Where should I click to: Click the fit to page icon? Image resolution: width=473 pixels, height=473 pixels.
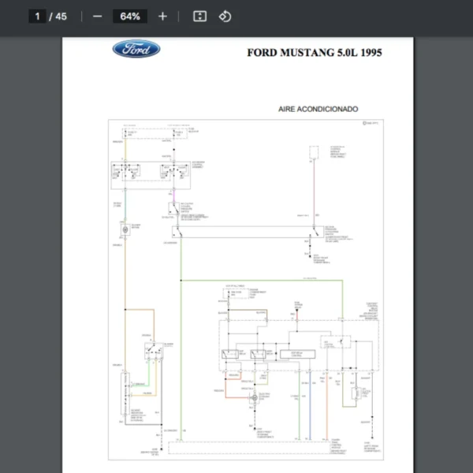pyautogui.click(x=199, y=17)
